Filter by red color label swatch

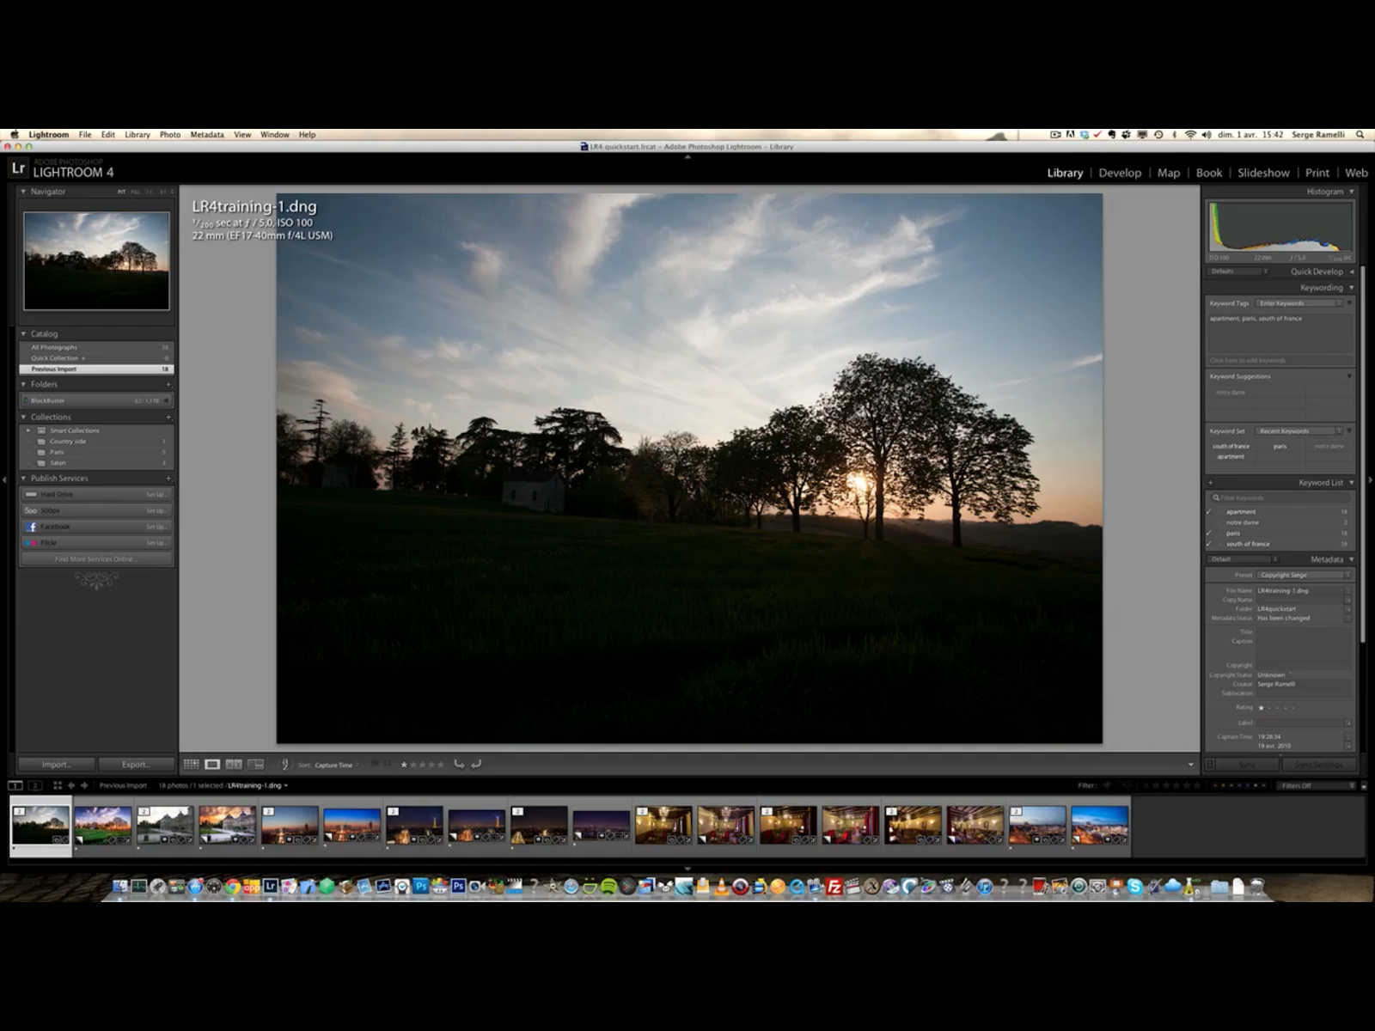click(1216, 785)
